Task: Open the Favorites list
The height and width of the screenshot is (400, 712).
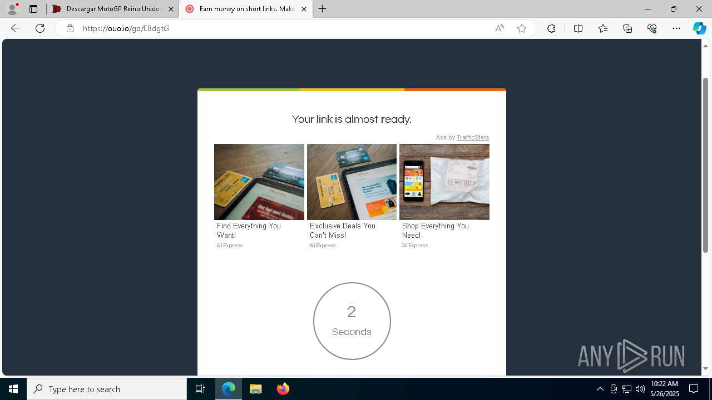Action: pyautogui.click(x=603, y=28)
